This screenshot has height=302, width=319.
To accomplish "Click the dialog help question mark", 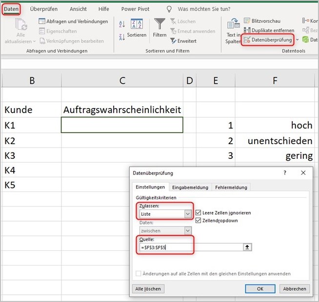I will click(285, 173).
